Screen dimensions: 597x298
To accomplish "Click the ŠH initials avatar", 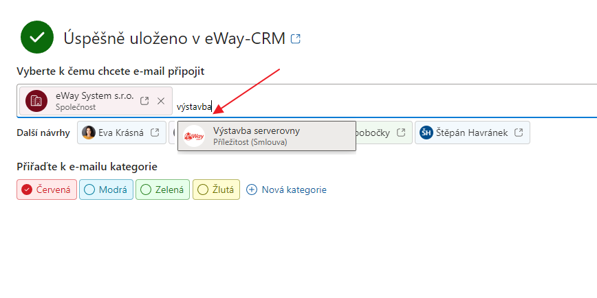I will 426,133.
